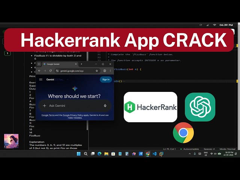Image resolution: width=240 pixels, height=180 pixels.
Task: Open the taskbar clock showing 06:39 PM
Action: [228, 154]
